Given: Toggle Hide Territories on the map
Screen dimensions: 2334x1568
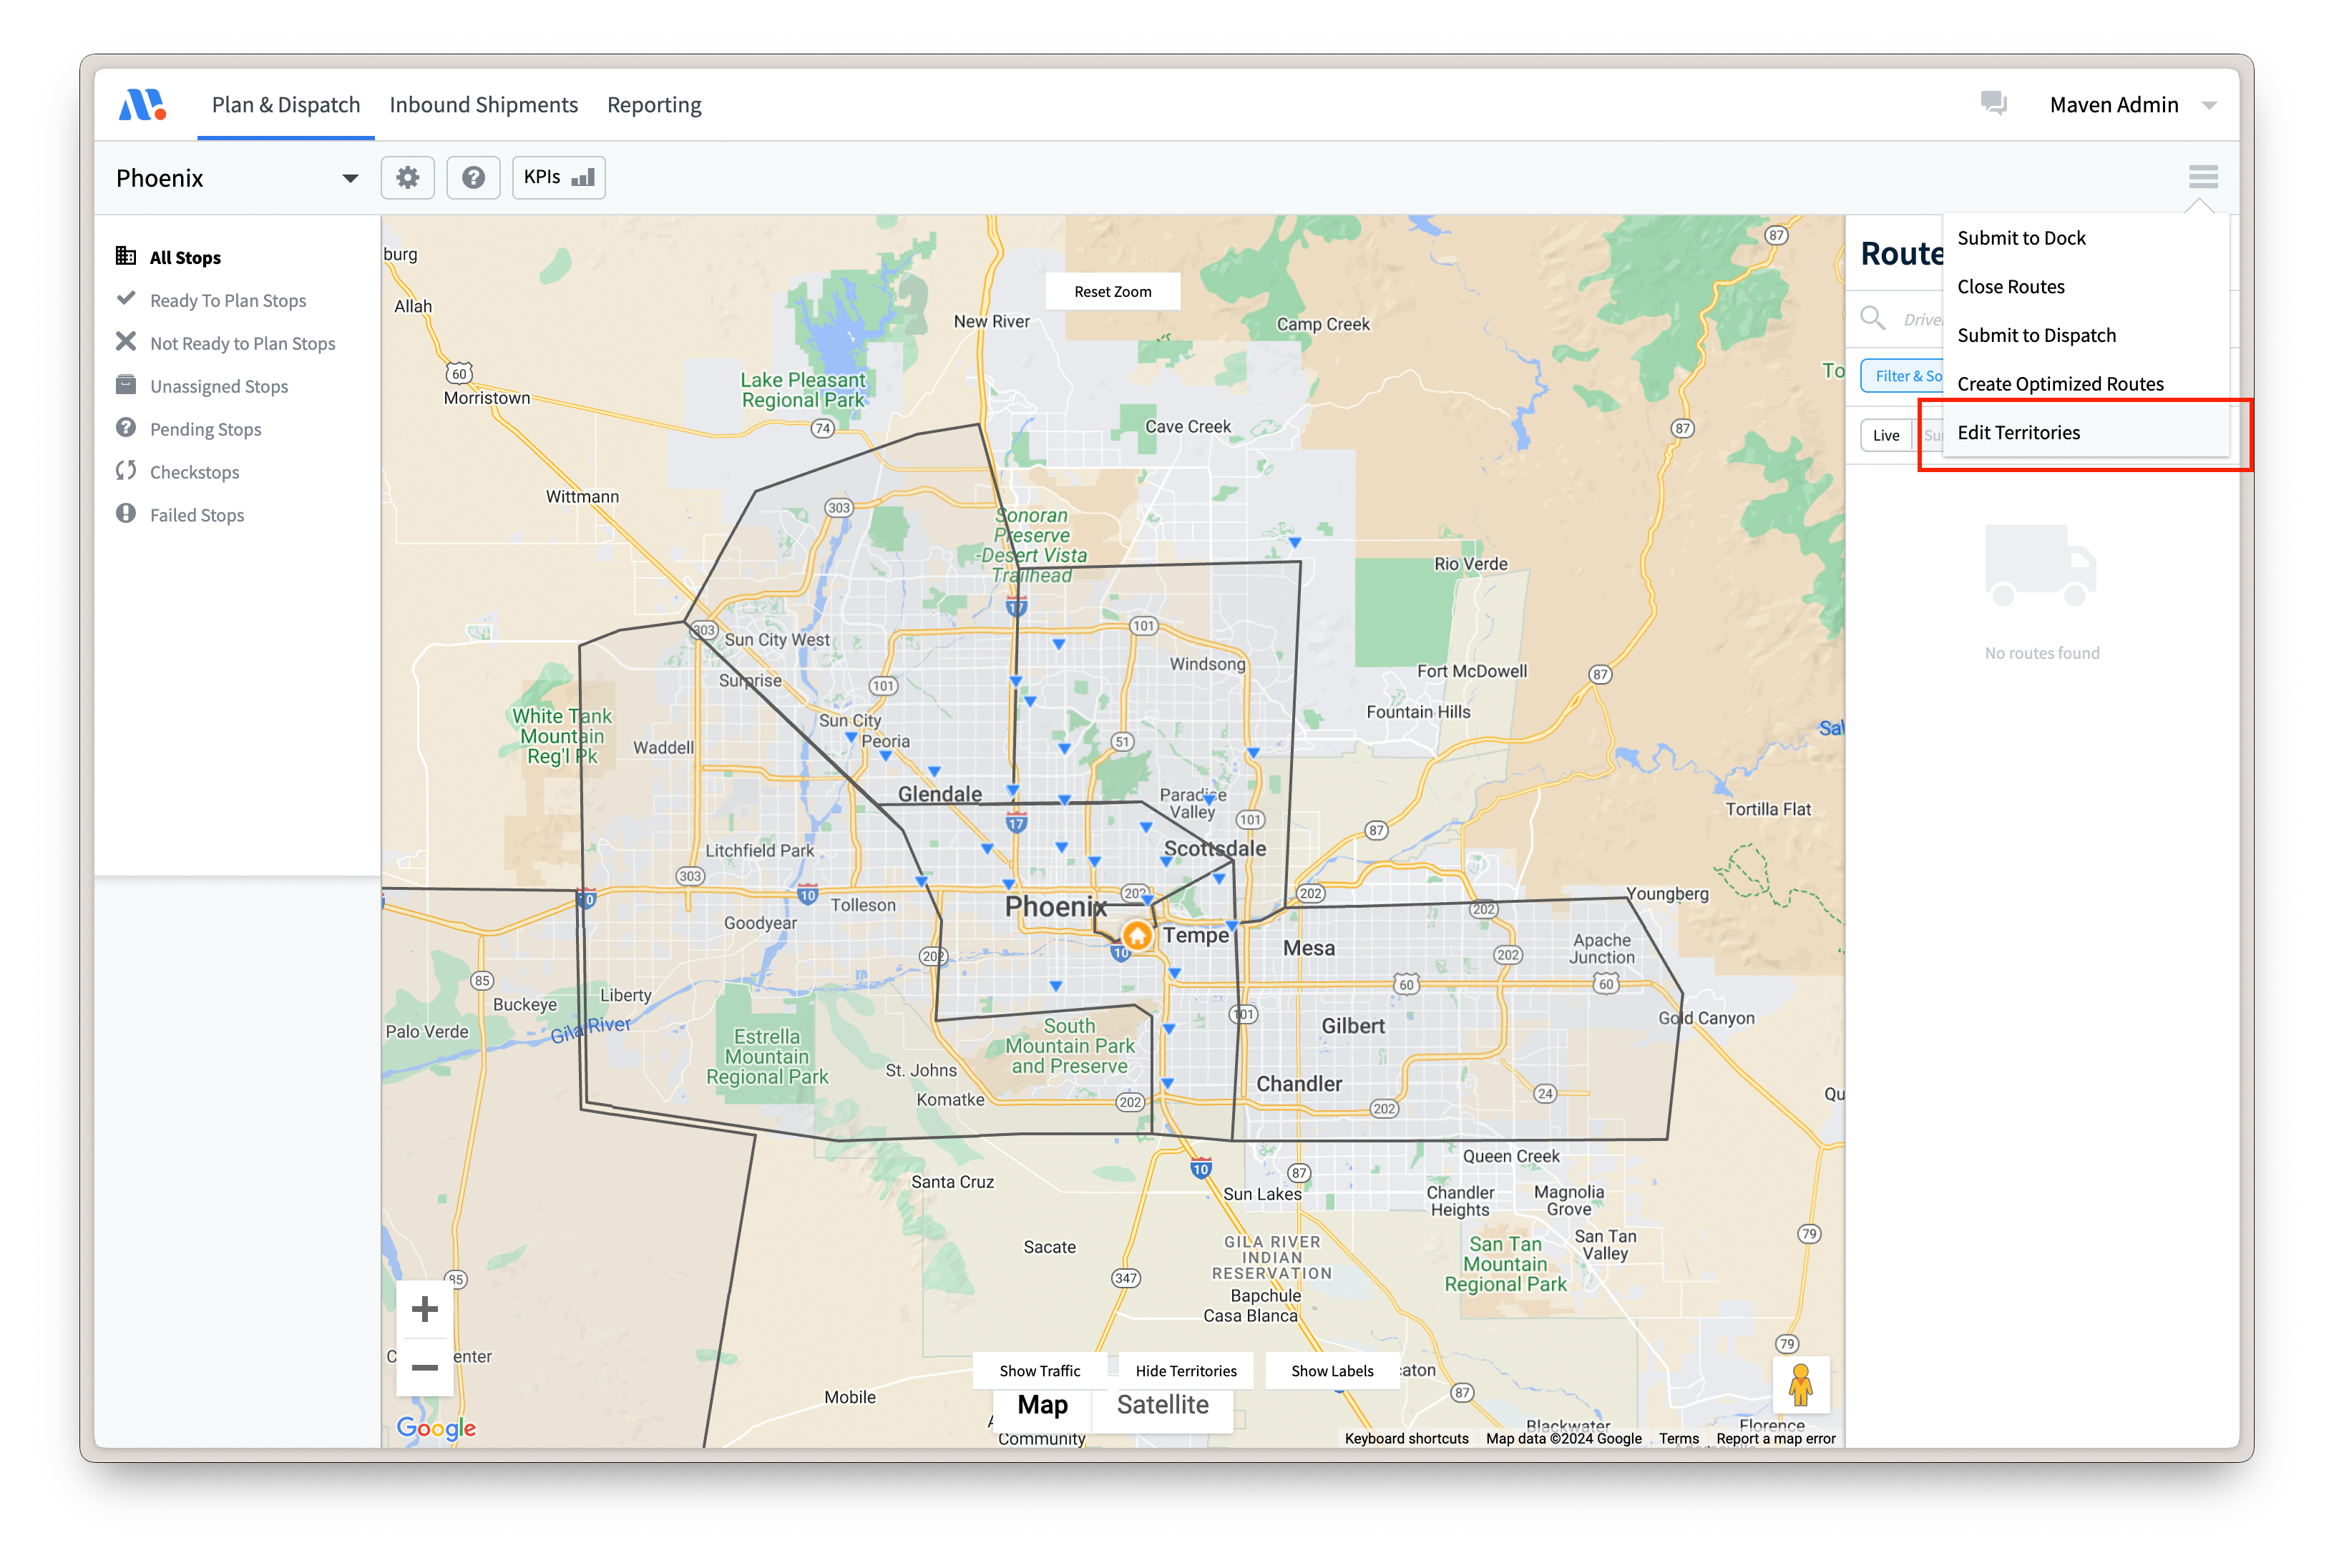Looking at the screenshot, I should pyautogui.click(x=1185, y=1370).
